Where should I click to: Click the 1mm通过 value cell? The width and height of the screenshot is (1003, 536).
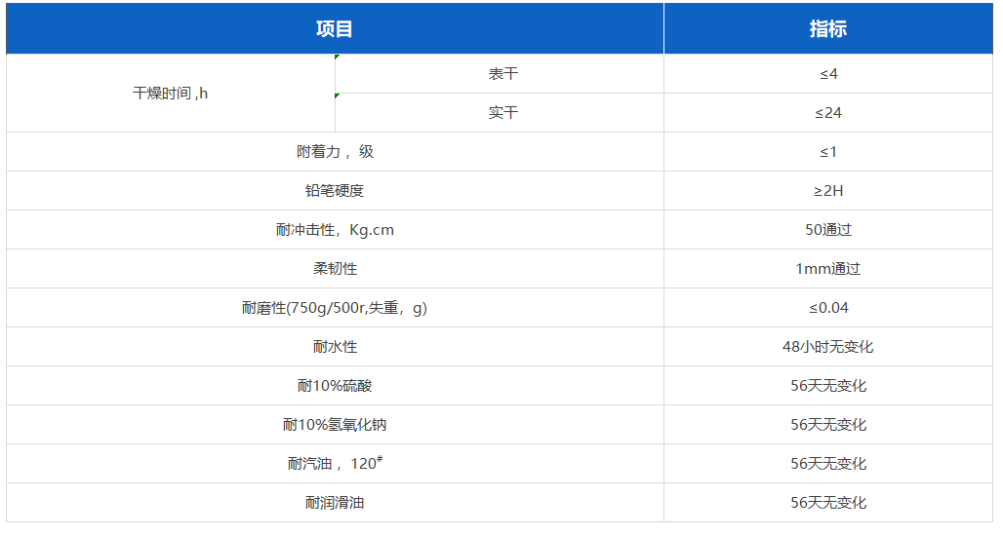tap(827, 269)
